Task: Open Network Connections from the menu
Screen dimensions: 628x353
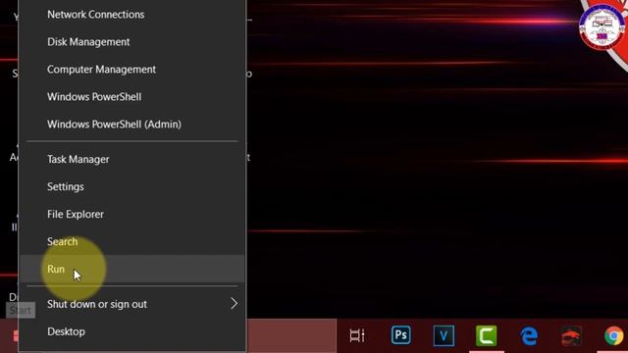Action: point(132,15)
